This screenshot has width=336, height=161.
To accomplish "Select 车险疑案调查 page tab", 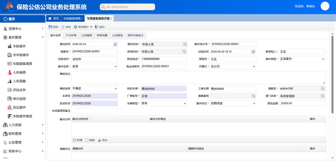I will [72, 18].
